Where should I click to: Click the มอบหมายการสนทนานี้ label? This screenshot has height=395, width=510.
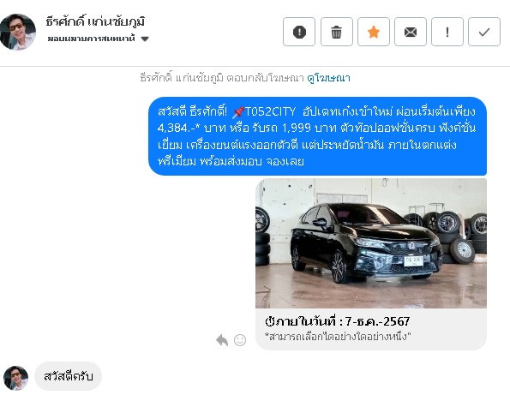click(91, 39)
